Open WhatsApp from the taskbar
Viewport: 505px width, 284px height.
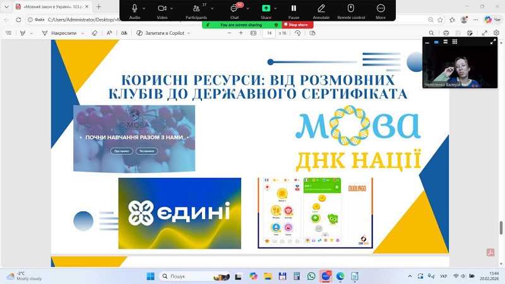coord(311,276)
